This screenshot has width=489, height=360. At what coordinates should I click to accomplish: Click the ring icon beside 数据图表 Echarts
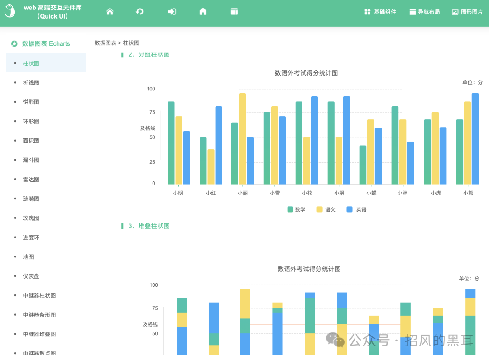(x=14, y=43)
